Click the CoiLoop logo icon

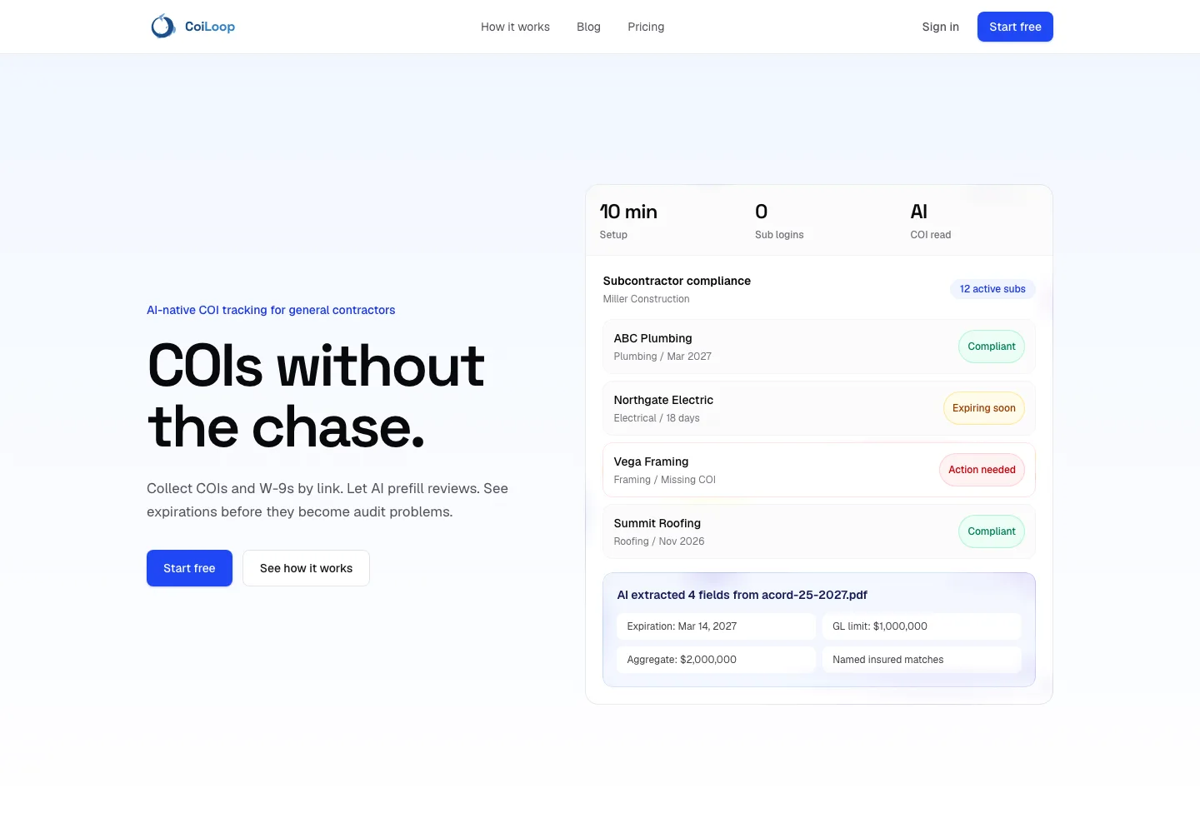(x=162, y=27)
